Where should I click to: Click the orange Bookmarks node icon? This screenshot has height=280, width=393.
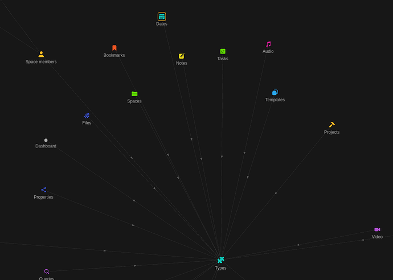(x=114, y=48)
